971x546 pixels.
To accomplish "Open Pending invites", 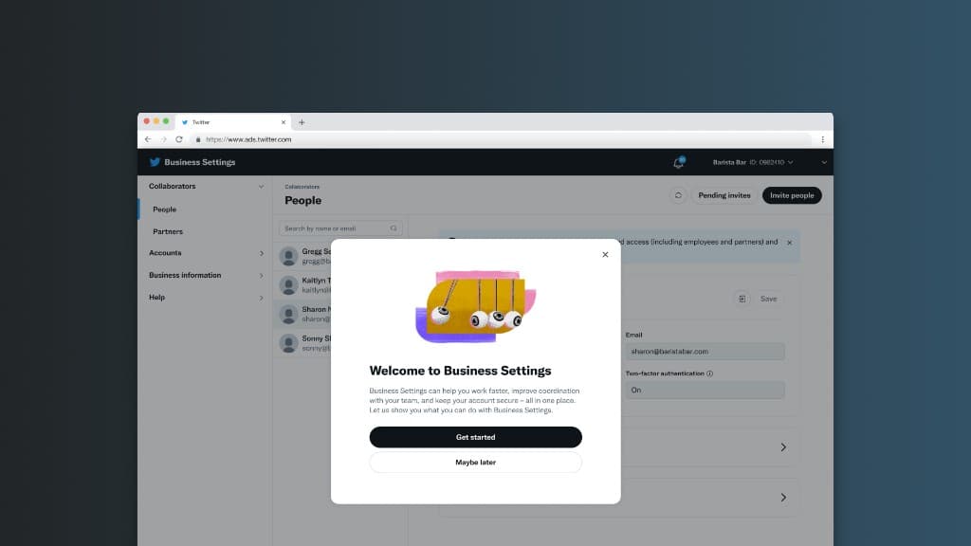I will click(x=724, y=195).
